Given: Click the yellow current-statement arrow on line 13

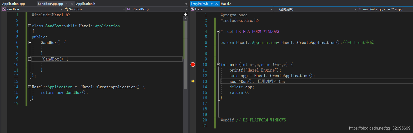Looking at the screenshot, I should (193, 81).
